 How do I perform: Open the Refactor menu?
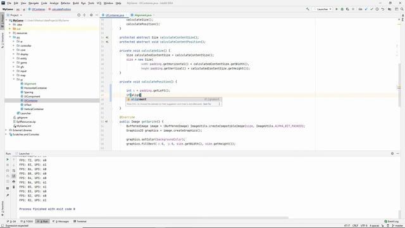[65, 3]
